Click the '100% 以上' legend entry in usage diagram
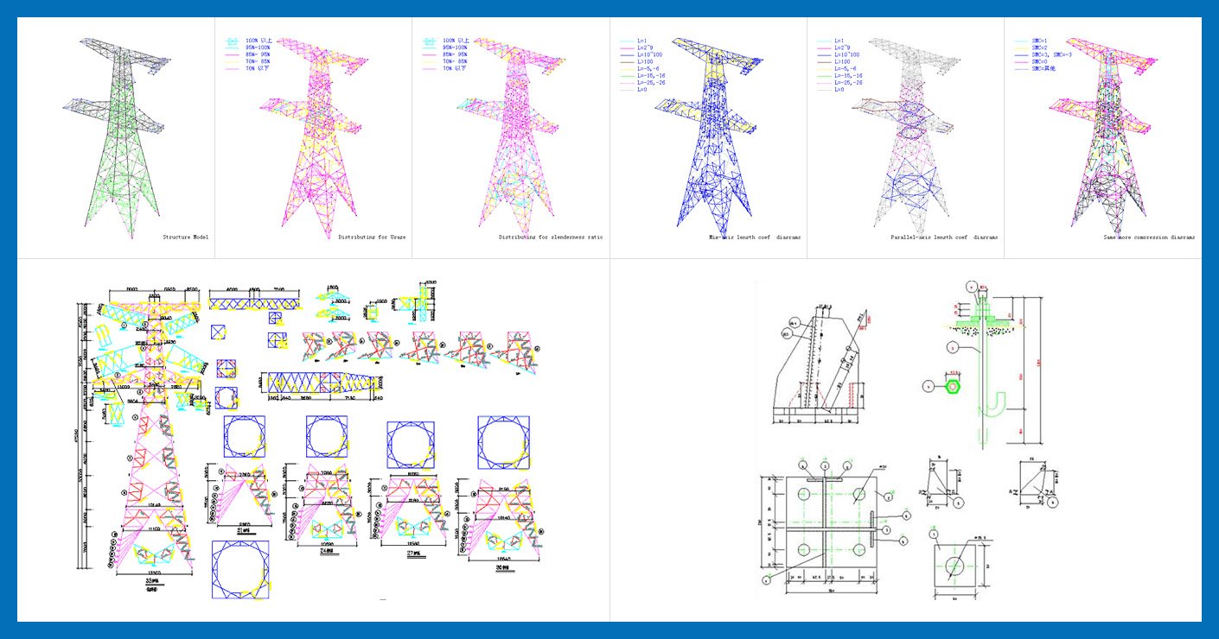This screenshot has height=639, width=1219. (x=258, y=41)
